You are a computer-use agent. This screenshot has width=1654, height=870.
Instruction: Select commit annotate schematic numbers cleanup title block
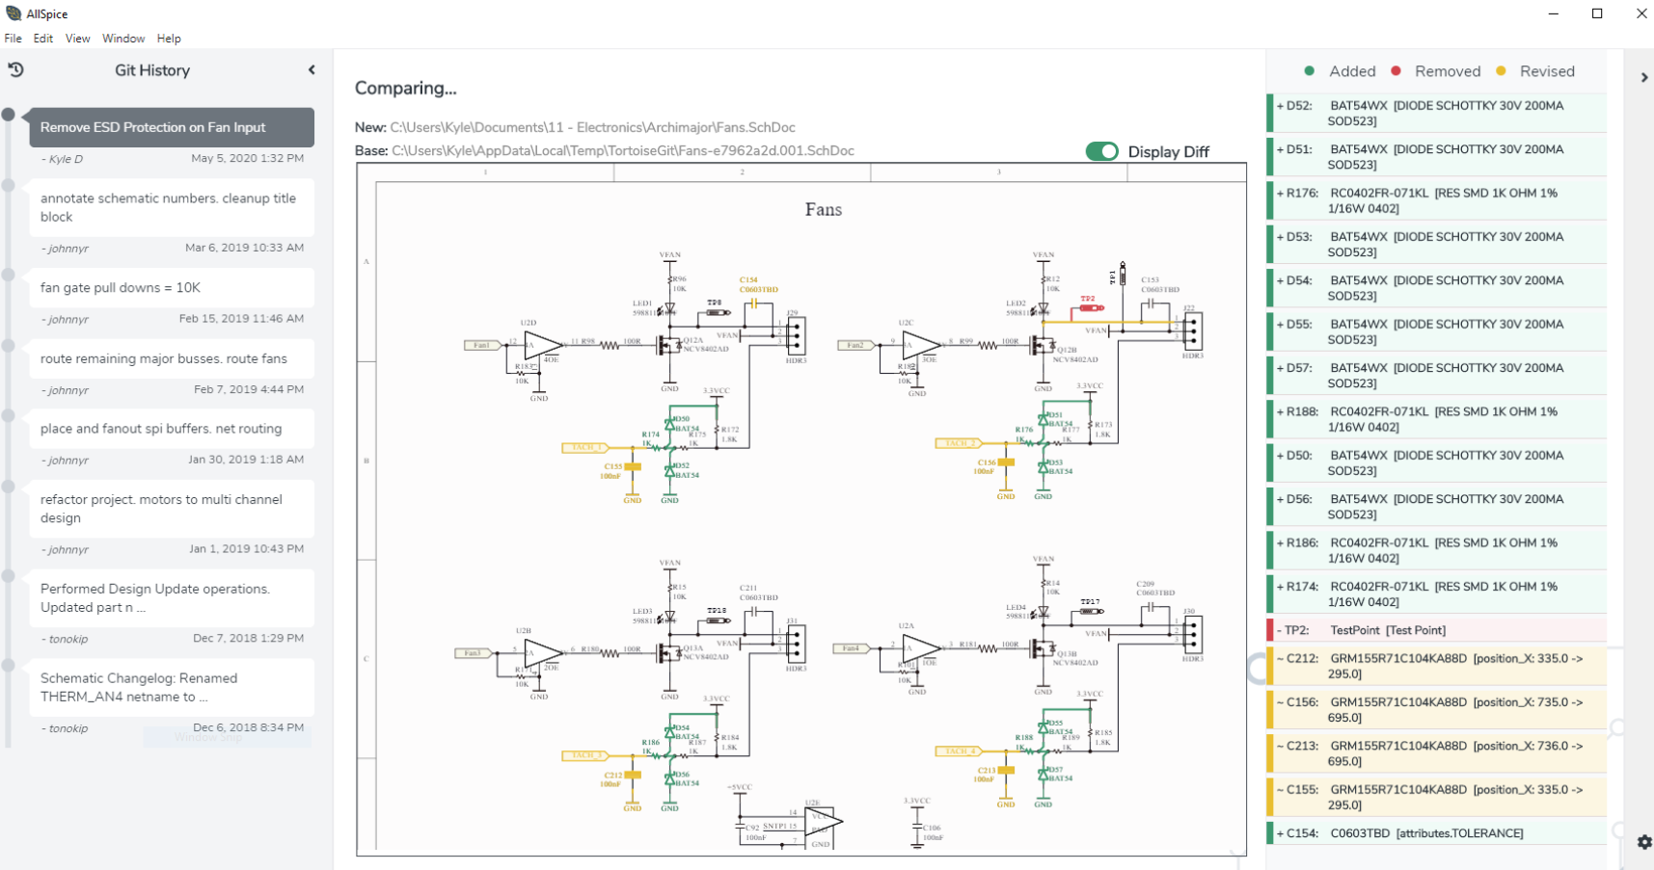pos(172,207)
